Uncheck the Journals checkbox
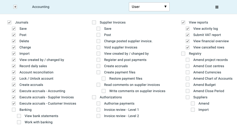Screen dimensions: 237x125 pyautogui.click(x=9, y=22)
